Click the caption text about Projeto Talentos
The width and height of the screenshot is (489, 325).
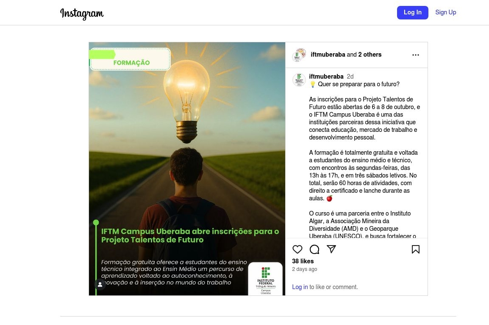coord(364,118)
